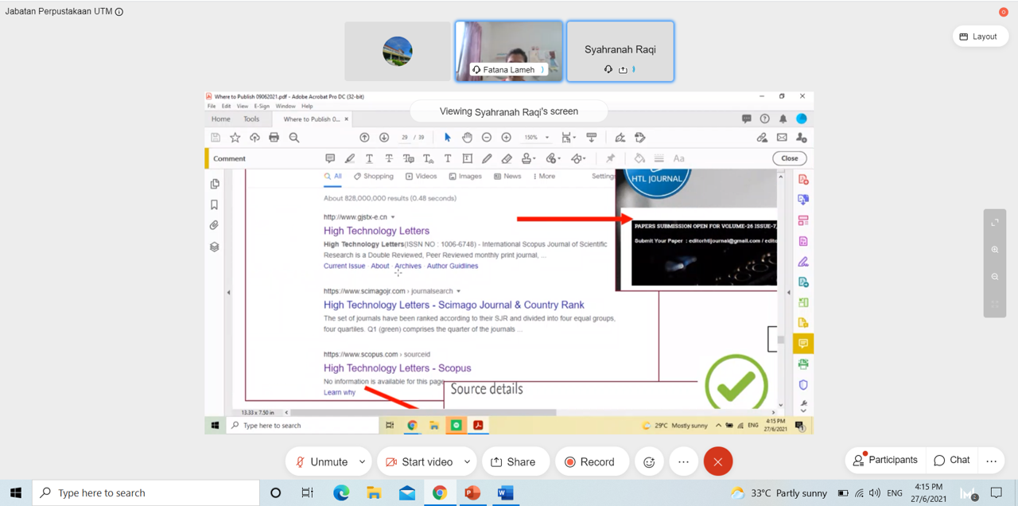1018x506 pixels.
Task: Open PowerPoint from the Windows taskbar
Action: click(472, 493)
